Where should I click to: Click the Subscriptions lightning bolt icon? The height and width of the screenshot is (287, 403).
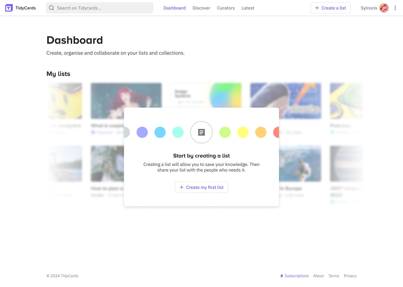pyautogui.click(x=282, y=276)
